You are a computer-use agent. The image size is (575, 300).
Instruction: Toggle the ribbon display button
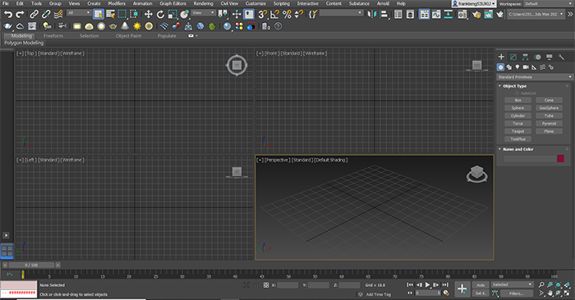[x=425, y=14]
